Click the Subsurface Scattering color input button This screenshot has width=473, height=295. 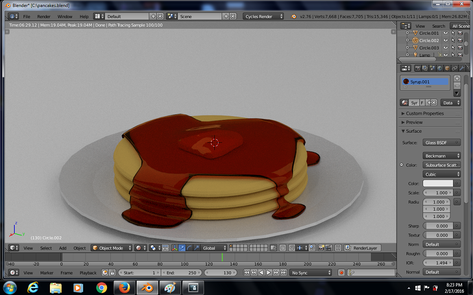[x=442, y=165]
